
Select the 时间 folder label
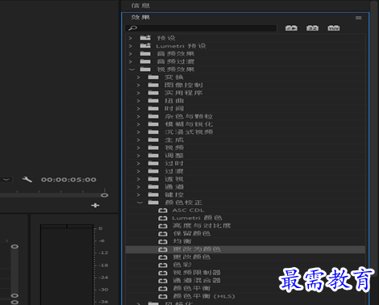click(x=174, y=109)
